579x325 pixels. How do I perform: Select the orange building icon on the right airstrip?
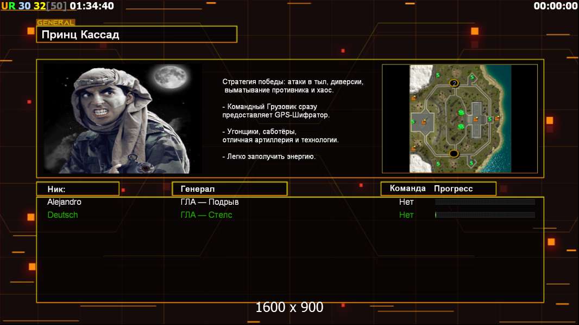pos(477,120)
